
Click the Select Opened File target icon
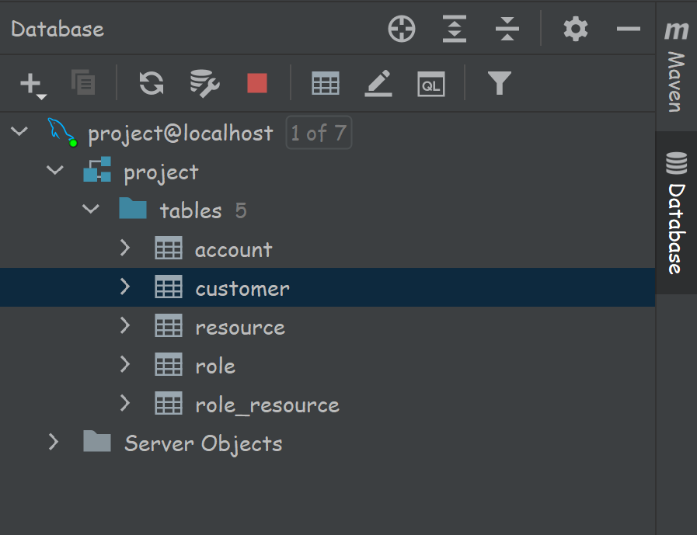(x=402, y=30)
